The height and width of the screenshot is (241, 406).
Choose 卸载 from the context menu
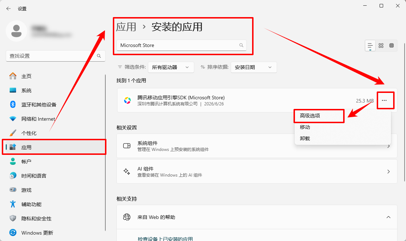coord(342,138)
